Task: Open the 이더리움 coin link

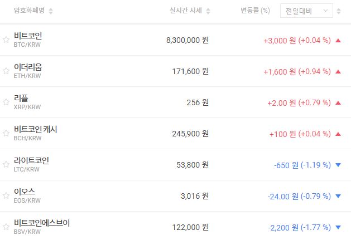Action: click(28, 67)
